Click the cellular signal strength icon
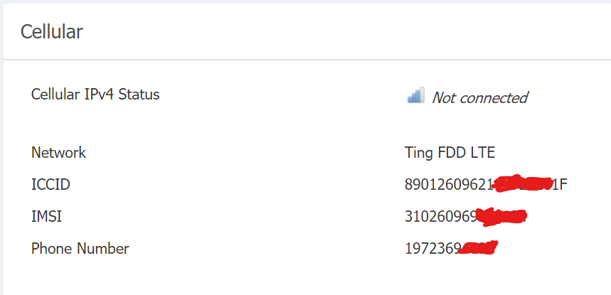611x295 pixels. (x=415, y=96)
